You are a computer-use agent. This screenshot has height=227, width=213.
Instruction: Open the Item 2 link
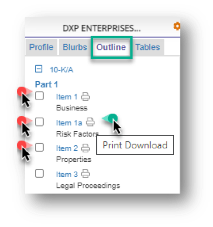(x=67, y=148)
